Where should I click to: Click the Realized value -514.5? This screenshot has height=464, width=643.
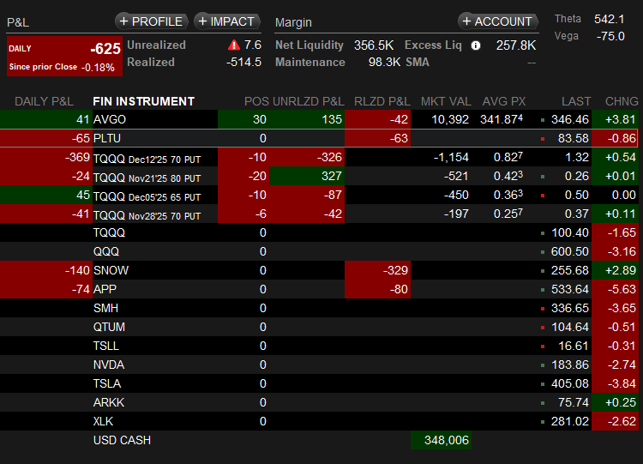tap(243, 62)
